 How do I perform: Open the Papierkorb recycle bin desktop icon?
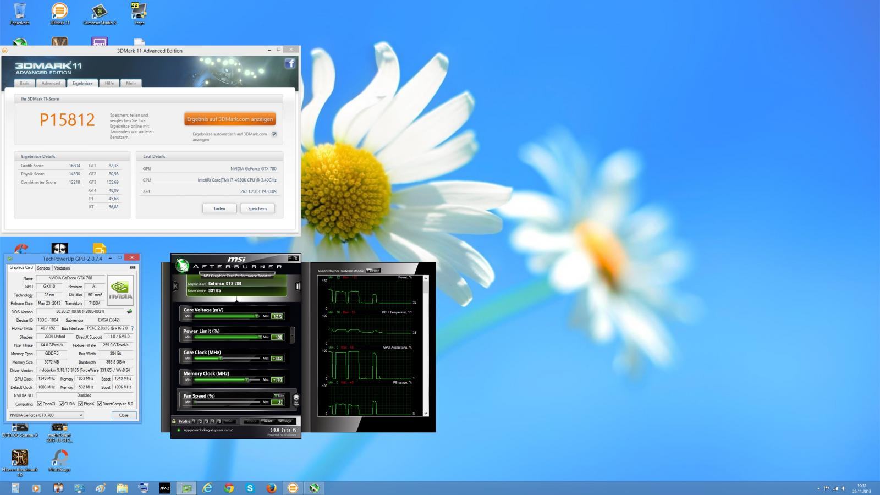[x=19, y=13]
